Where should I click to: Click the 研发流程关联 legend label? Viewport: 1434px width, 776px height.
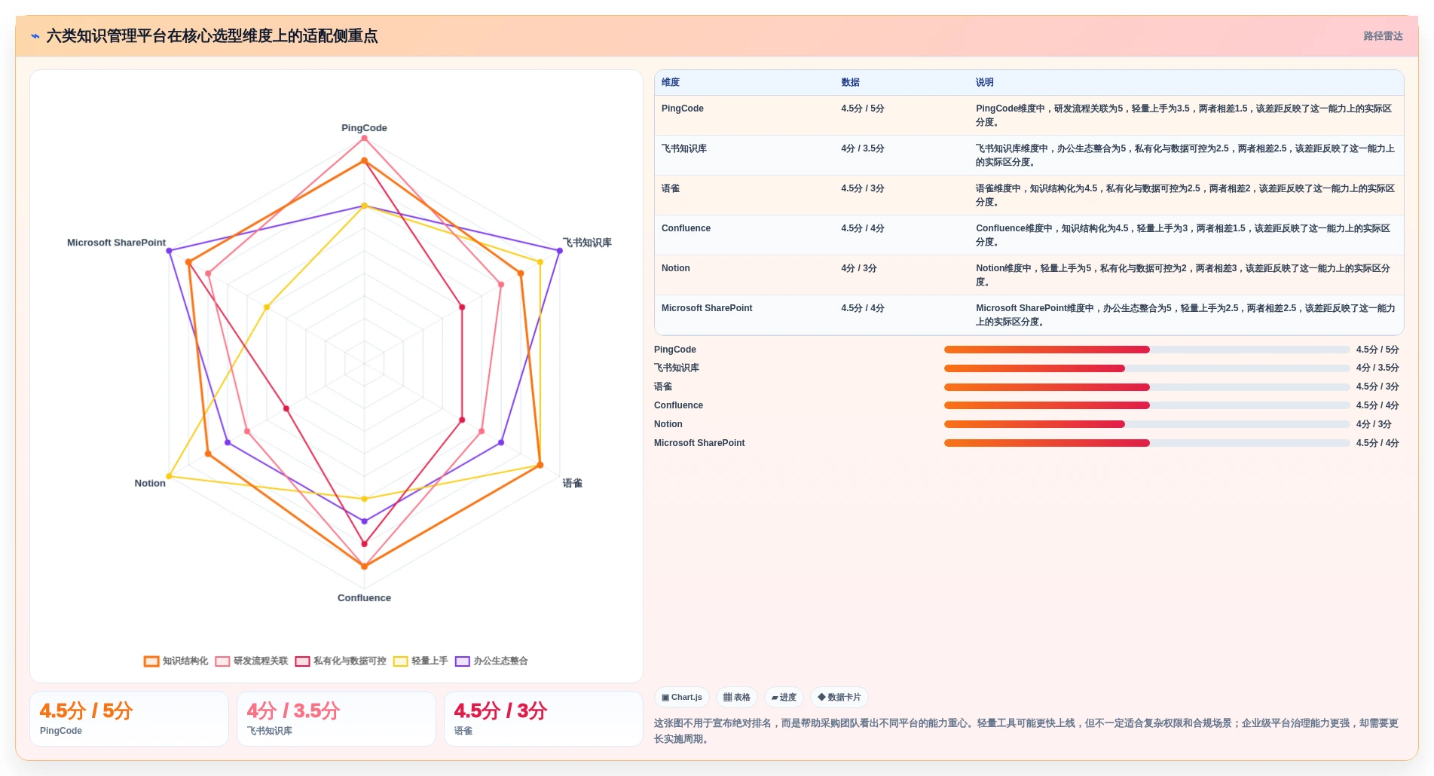click(261, 661)
